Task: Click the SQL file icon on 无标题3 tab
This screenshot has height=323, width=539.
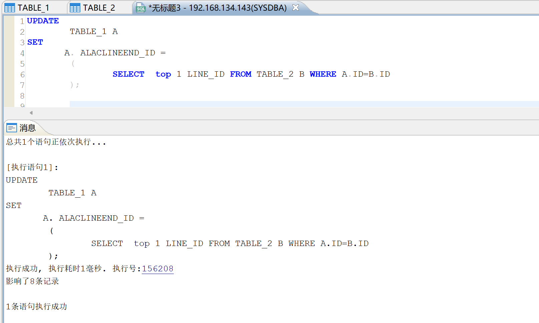Action: tap(141, 8)
